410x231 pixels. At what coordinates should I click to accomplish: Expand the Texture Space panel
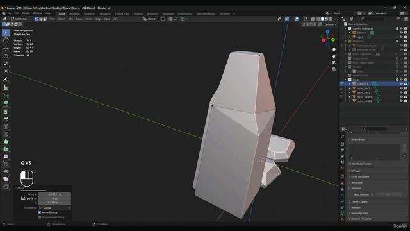point(359,201)
